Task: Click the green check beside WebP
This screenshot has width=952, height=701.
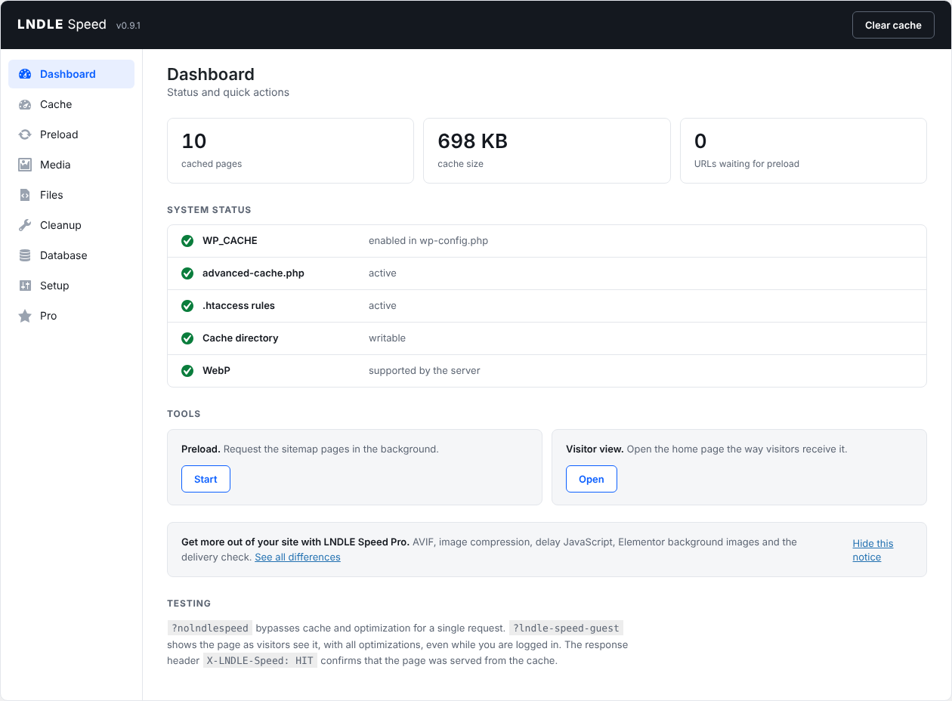Action: (187, 371)
